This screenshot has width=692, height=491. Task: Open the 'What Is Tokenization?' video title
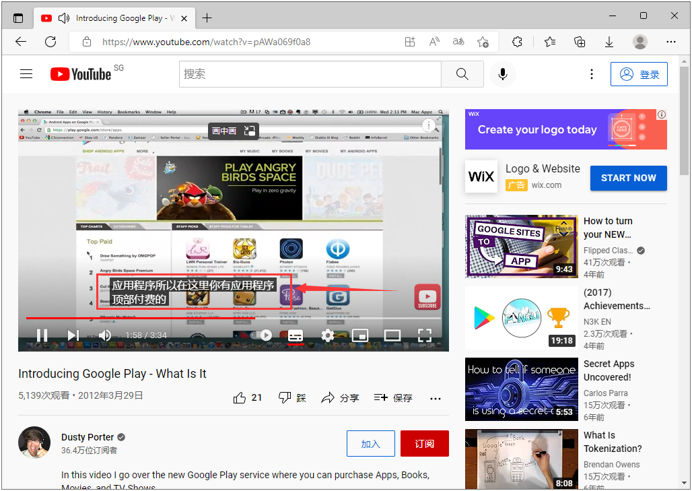(613, 442)
